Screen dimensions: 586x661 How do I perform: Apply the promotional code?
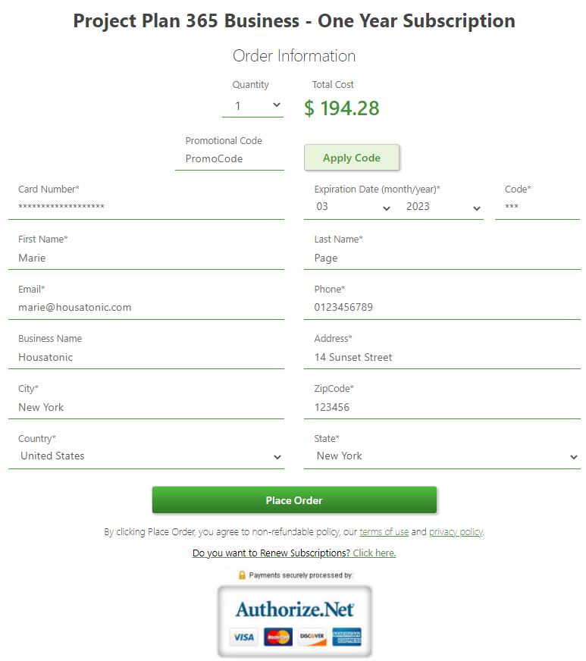[352, 158]
